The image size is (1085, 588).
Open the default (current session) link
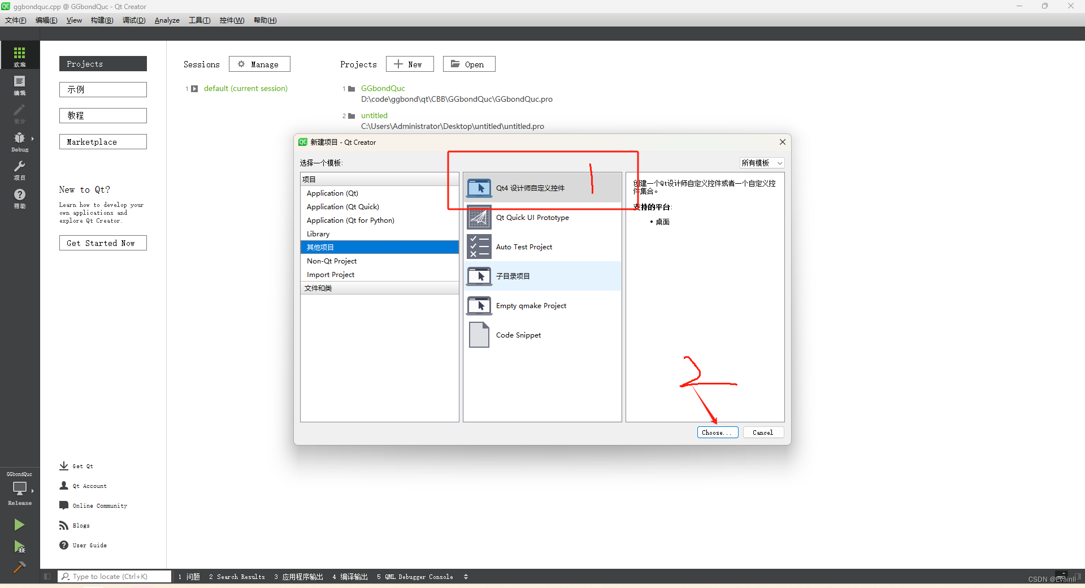pyautogui.click(x=246, y=89)
